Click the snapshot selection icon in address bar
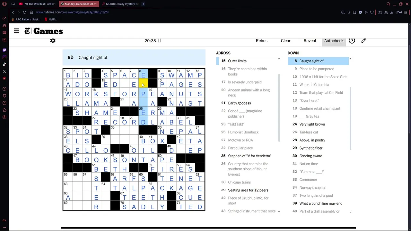This screenshot has height=231, width=411. (354, 12)
